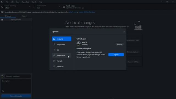Click the user avatar in Accounts pane
The image size is (176, 99).
[79, 43]
